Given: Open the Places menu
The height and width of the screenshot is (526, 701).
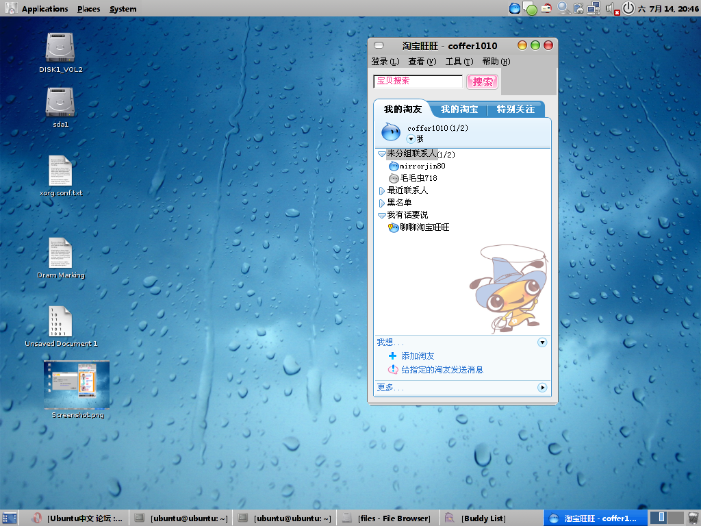Looking at the screenshot, I should pyautogui.click(x=88, y=8).
